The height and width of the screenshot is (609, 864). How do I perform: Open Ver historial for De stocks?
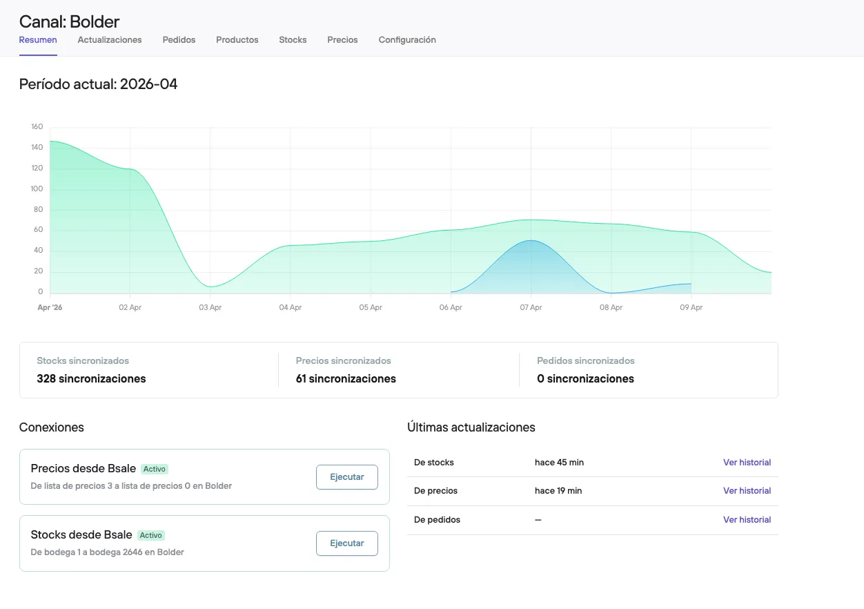pyautogui.click(x=747, y=463)
